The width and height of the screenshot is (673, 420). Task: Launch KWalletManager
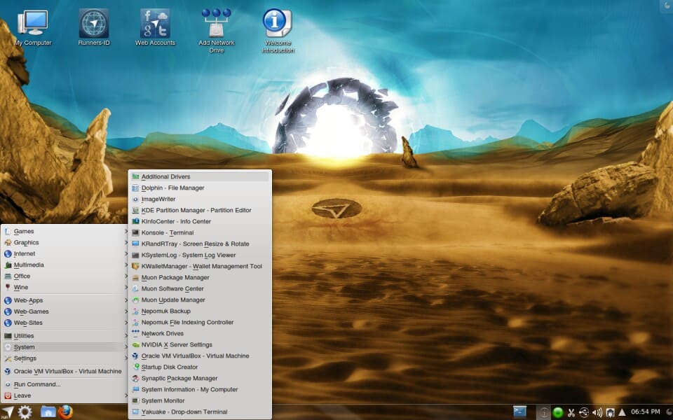(x=200, y=266)
